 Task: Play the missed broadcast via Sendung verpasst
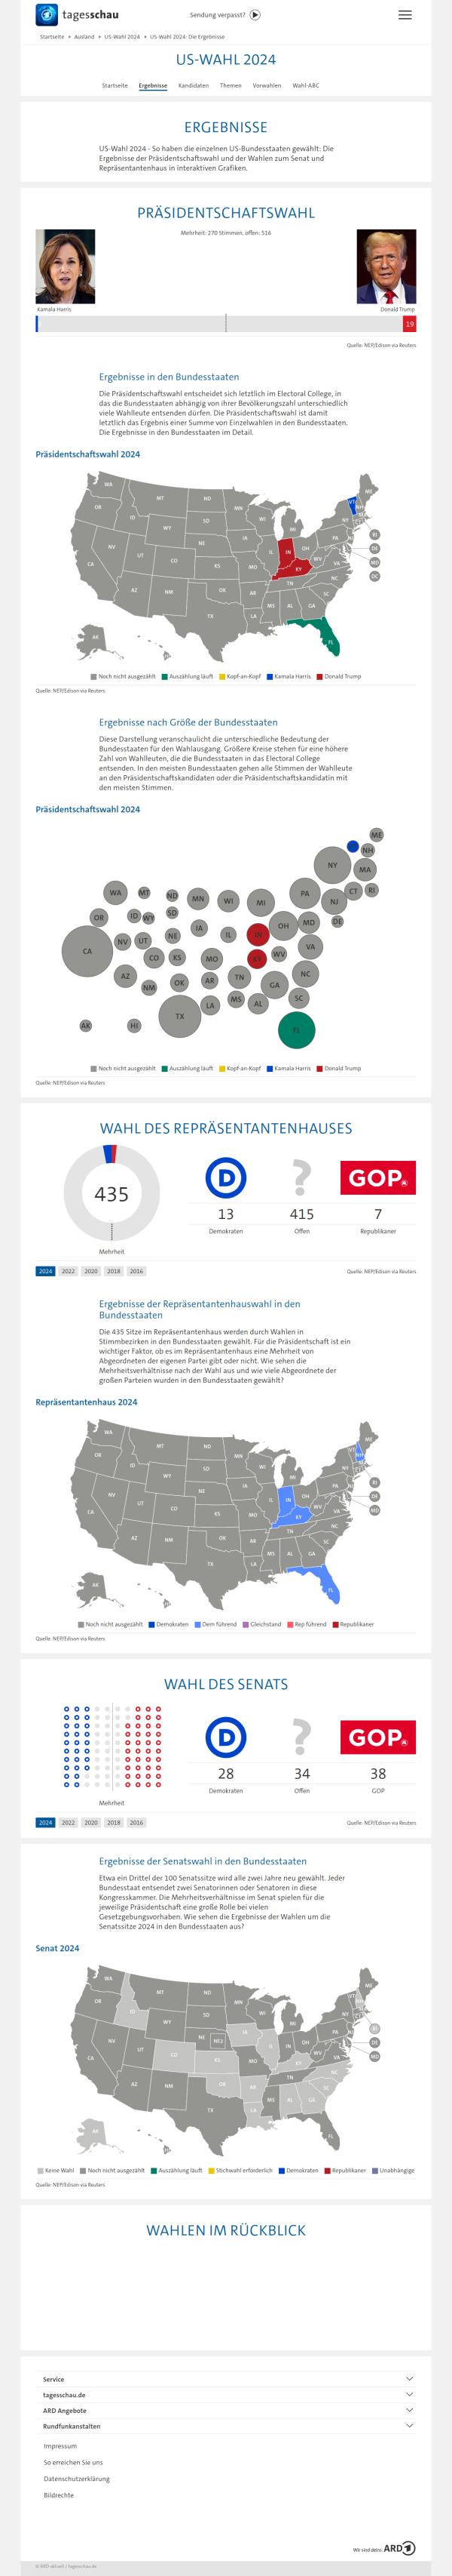(x=255, y=15)
